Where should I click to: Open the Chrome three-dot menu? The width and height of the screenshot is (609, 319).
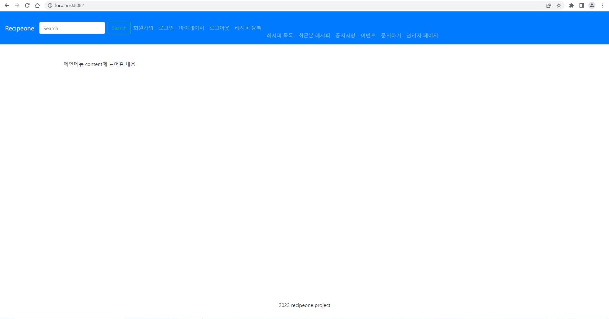(x=602, y=5)
